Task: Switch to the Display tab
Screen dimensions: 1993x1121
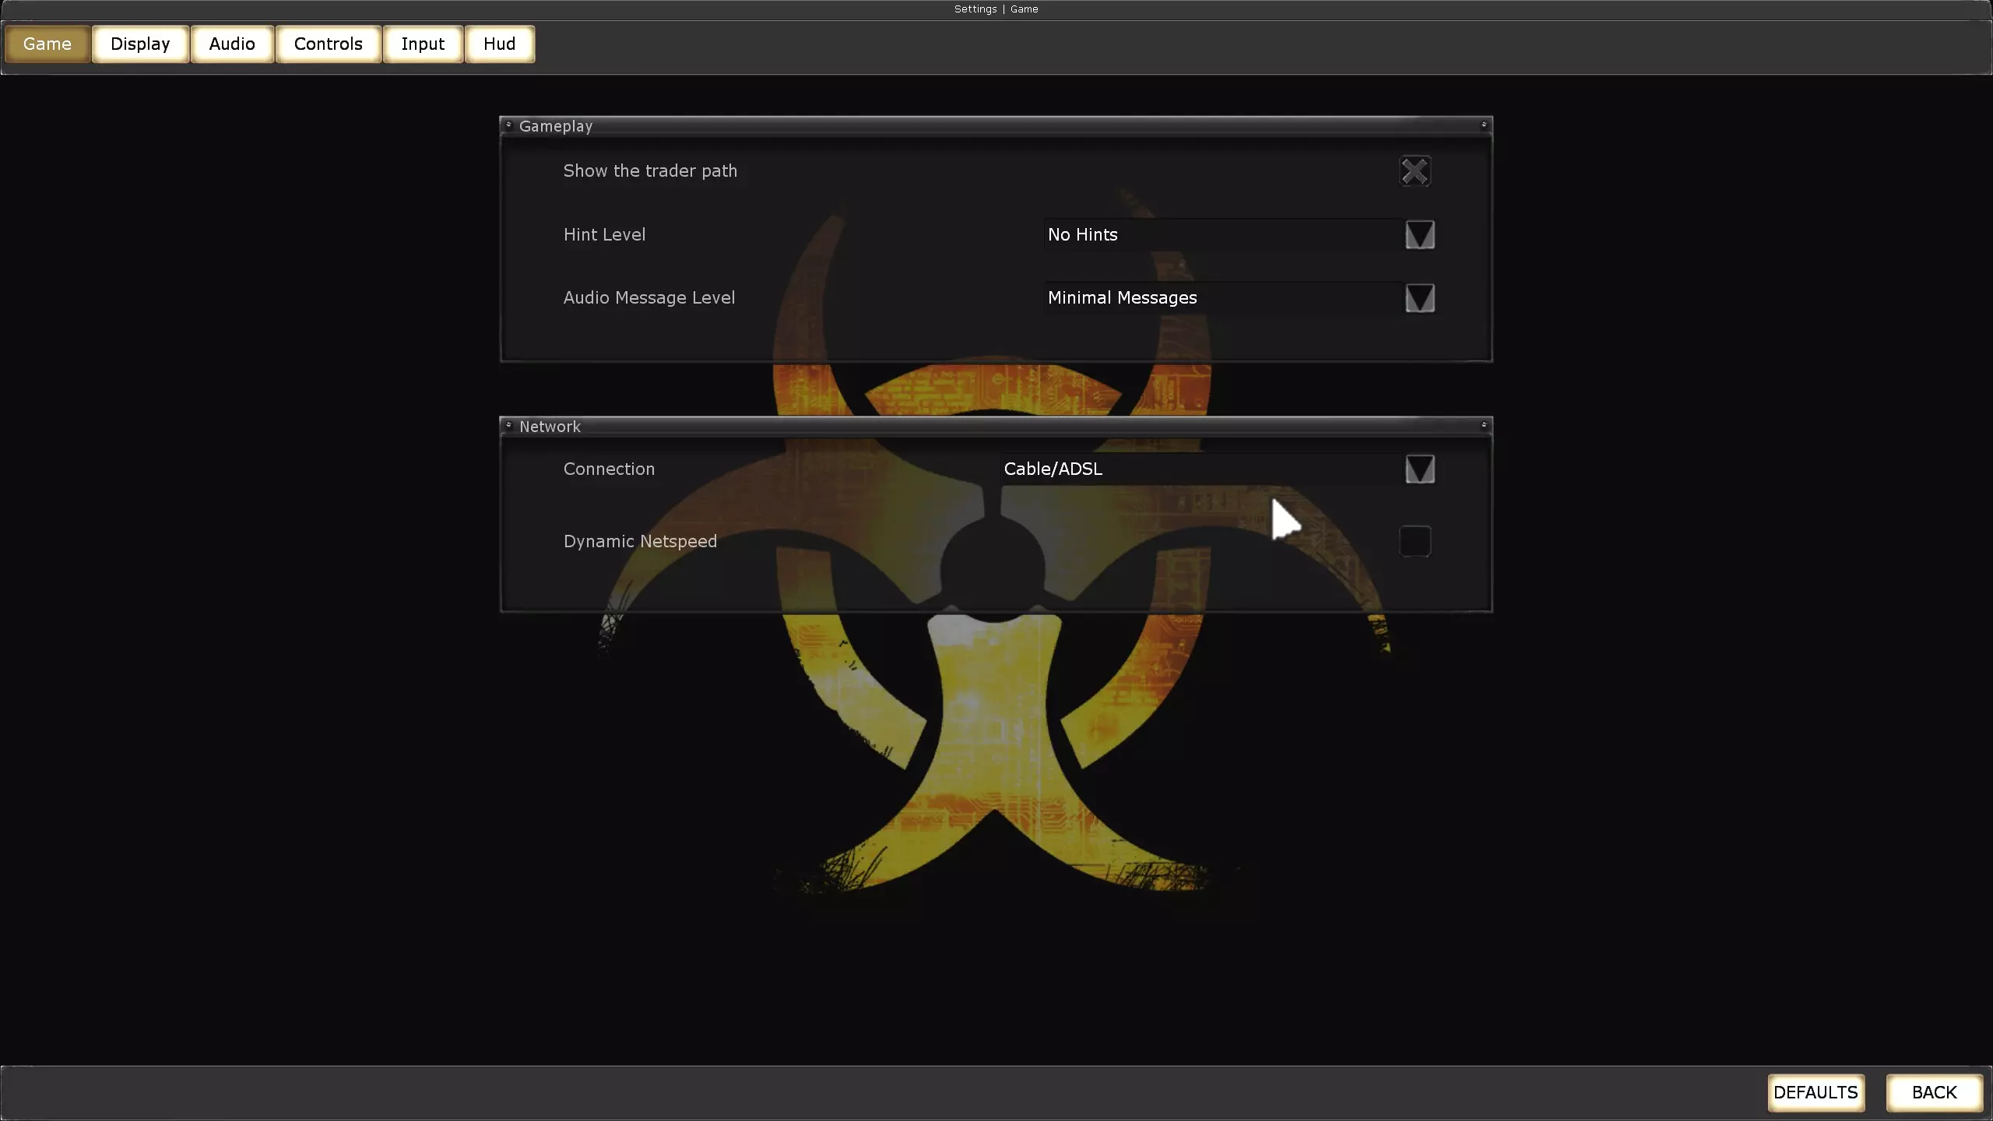Action: pos(140,44)
